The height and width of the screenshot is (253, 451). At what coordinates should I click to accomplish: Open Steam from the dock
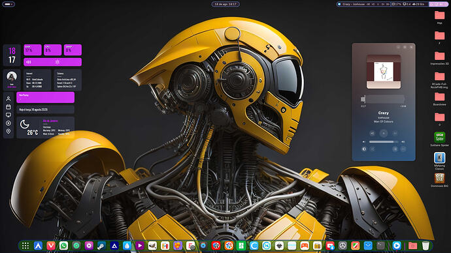[x=101, y=246]
